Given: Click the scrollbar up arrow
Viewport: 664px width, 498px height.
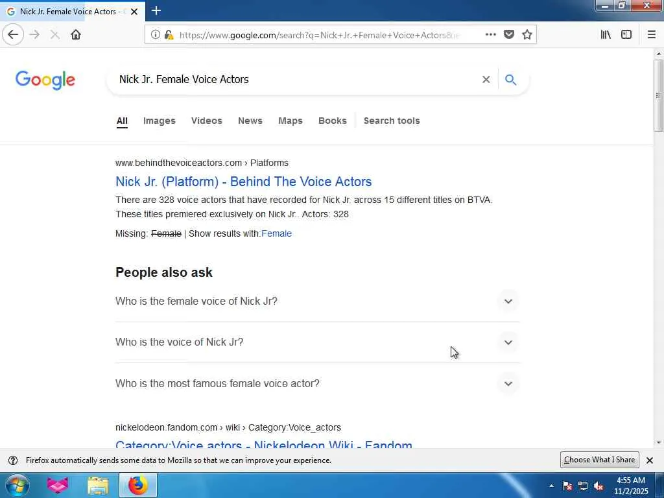Looking at the screenshot, I should (659, 54).
